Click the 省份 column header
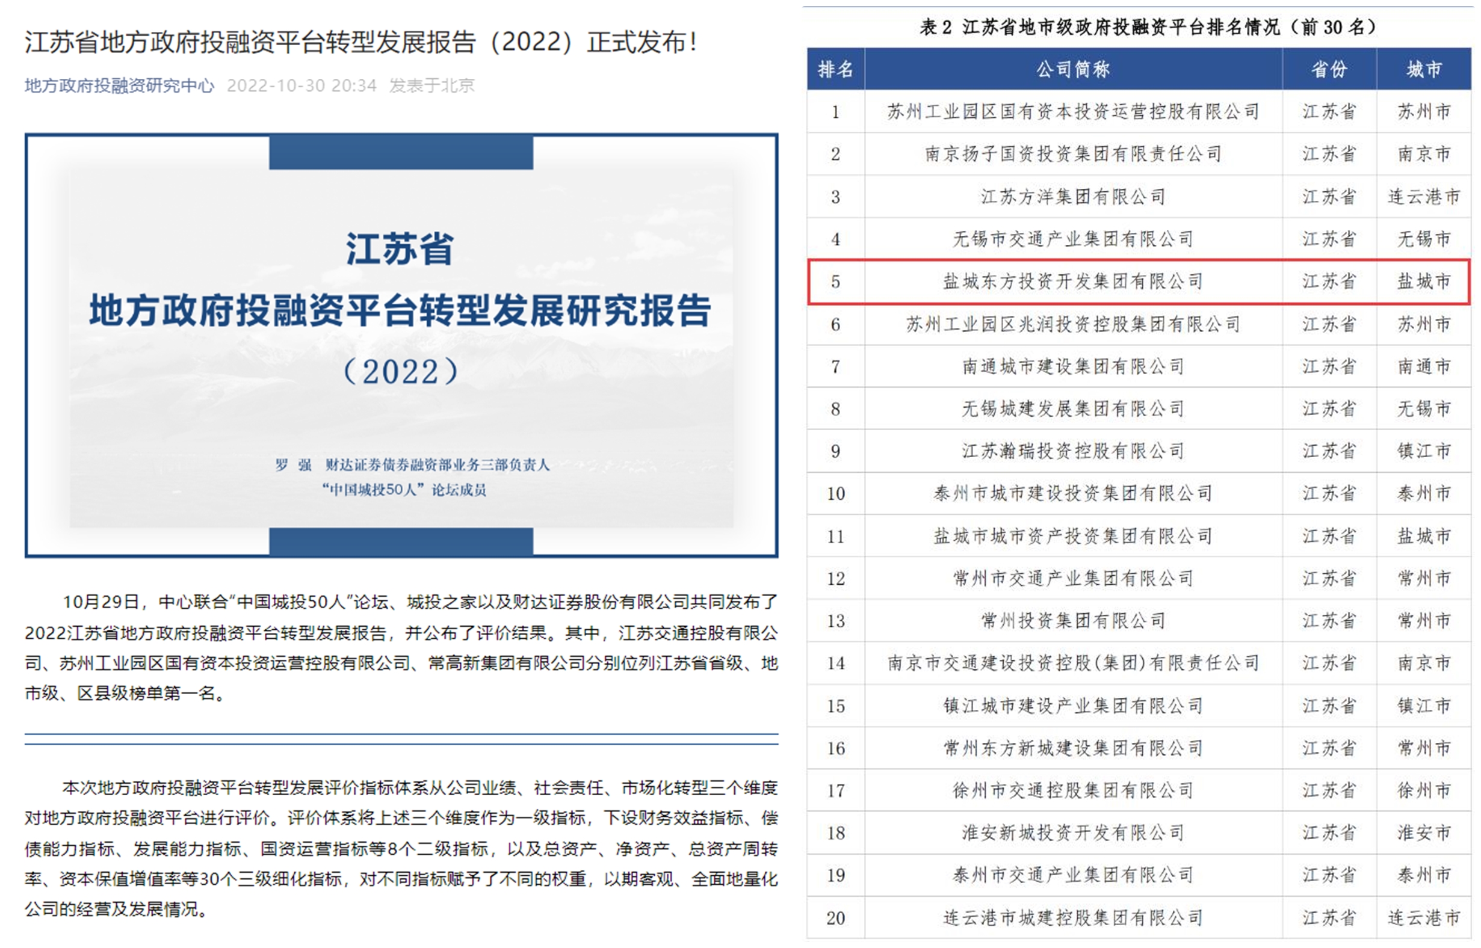Viewport: 1481px width, 948px height. (x=1329, y=69)
